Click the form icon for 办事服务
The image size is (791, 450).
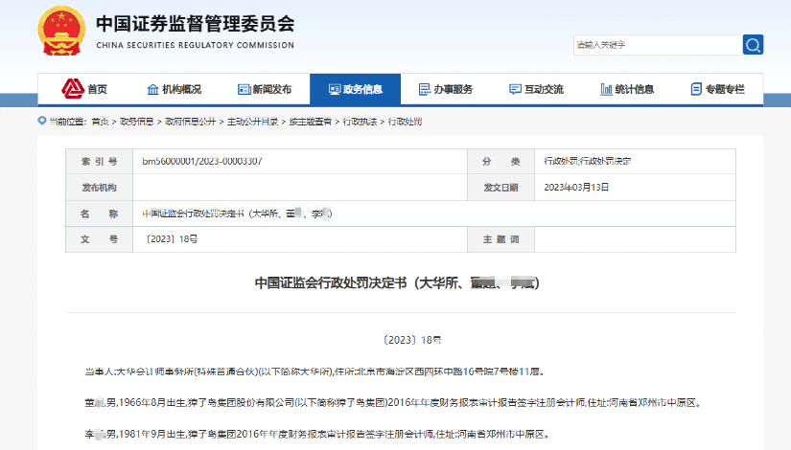[425, 89]
